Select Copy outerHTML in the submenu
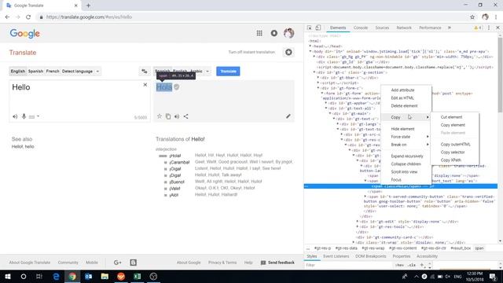 [x=455, y=145]
